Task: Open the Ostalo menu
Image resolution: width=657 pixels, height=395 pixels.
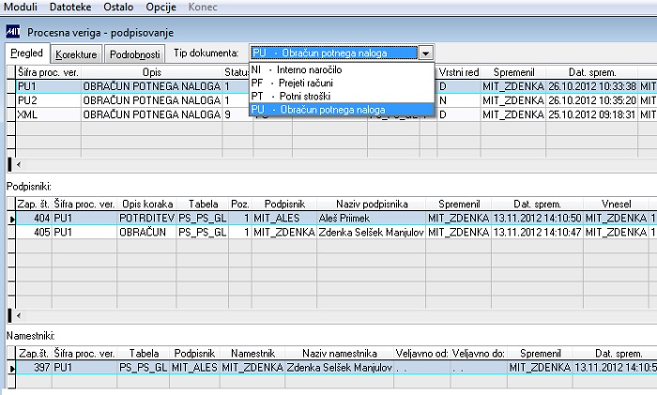Action: pos(118,8)
